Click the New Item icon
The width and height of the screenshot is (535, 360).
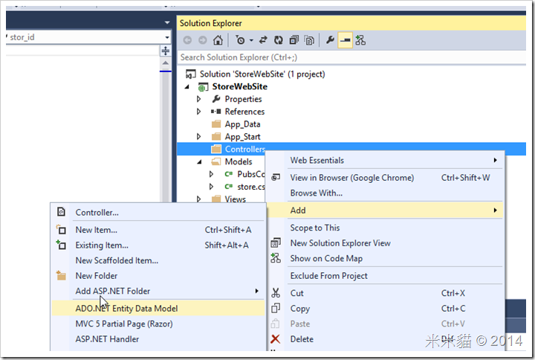[x=61, y=230]
